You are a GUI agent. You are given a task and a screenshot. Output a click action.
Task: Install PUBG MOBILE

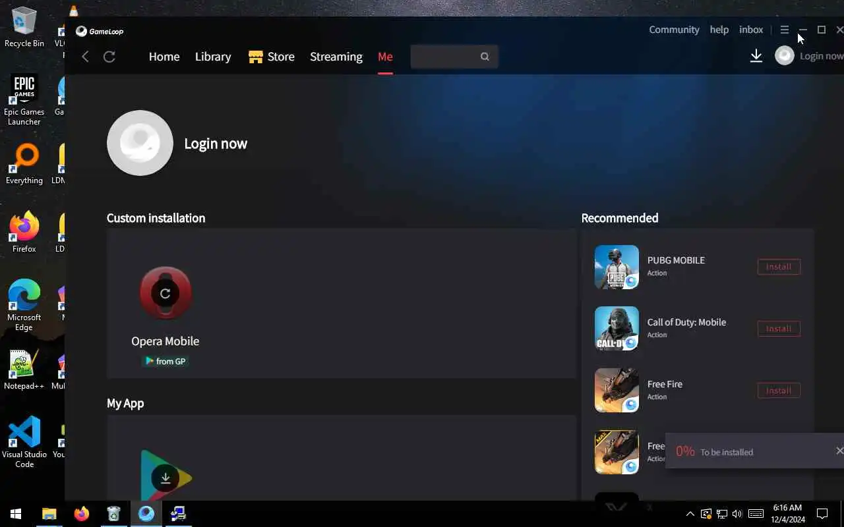[779, 267]
